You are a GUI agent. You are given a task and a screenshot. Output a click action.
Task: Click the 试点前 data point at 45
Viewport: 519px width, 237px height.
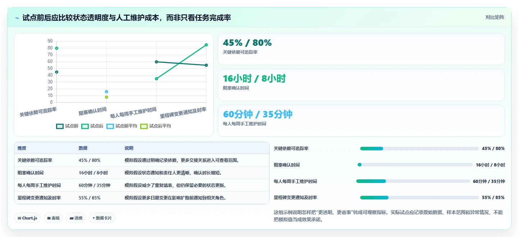coord(56,72)
